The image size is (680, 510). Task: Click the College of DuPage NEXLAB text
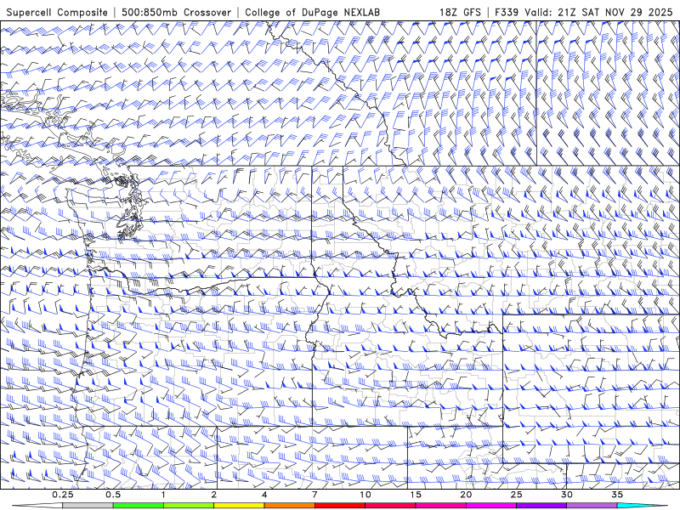click(312, 12)
